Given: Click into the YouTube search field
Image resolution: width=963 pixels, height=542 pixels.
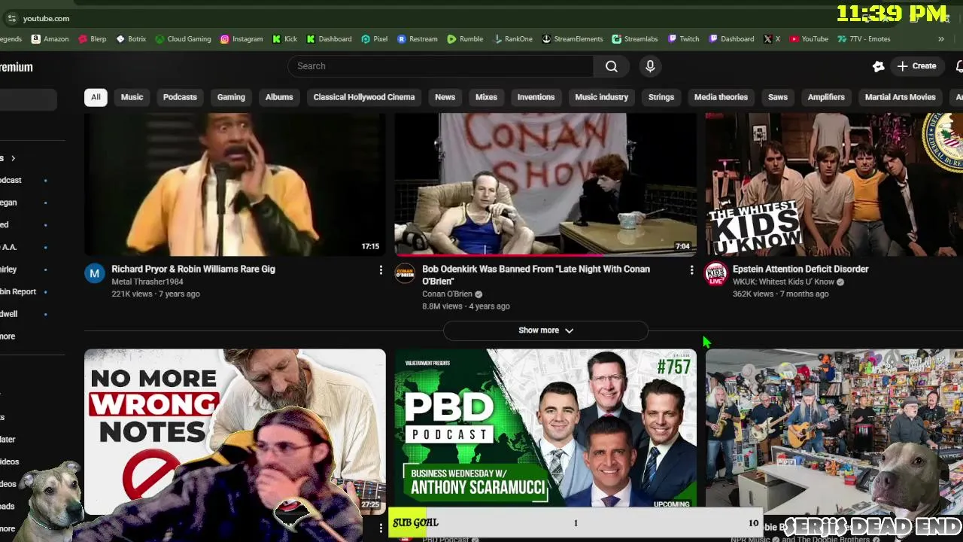Looking at the screenshot, I should (441, 66).
